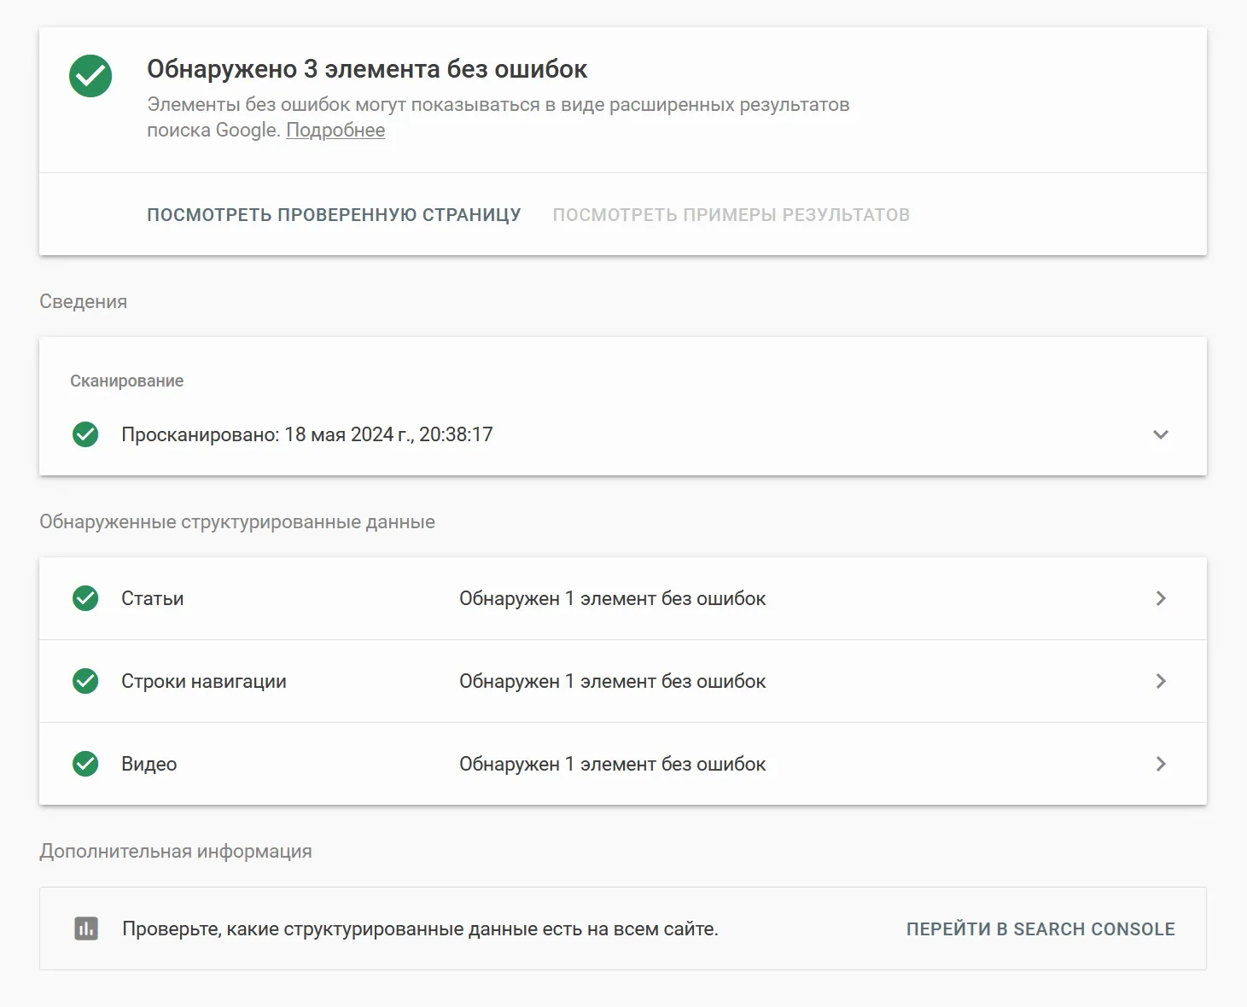Expand the scan details chevron

coord(1160,434)
